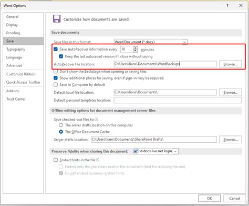Viewport: 249px width, 206px height.
Task: Click the Offline editing options section heading
Action: point(103,111)
